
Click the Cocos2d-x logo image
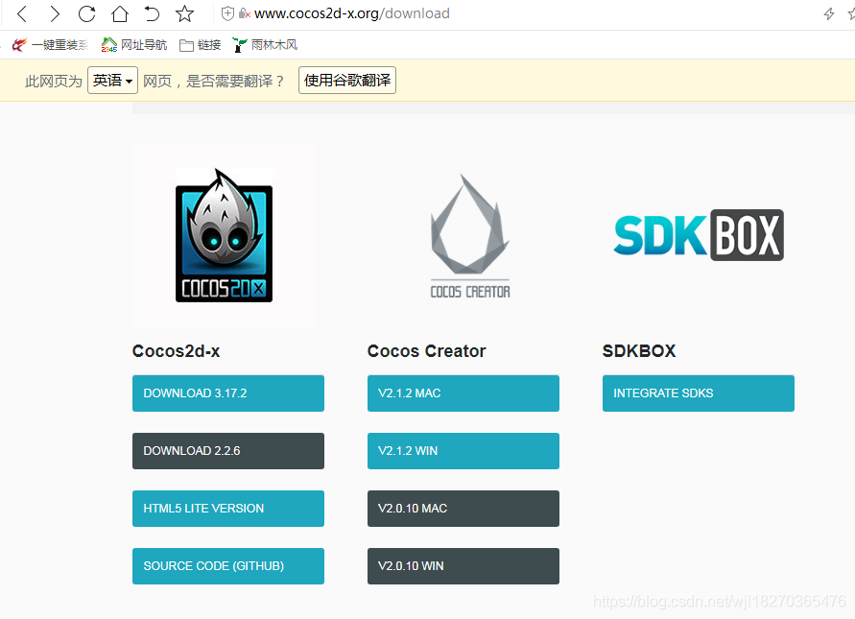coord(225,235)
